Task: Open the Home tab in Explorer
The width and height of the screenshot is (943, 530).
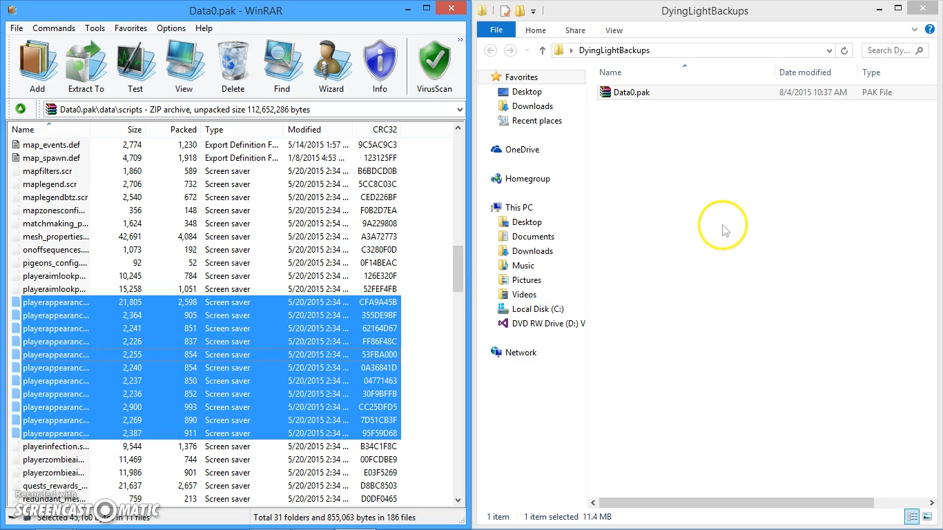Action: (x=536, y=30)
